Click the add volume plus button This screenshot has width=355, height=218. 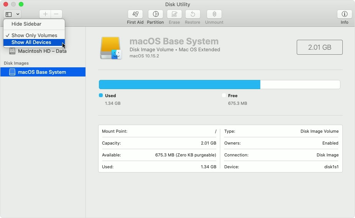[x=45, y=14]
